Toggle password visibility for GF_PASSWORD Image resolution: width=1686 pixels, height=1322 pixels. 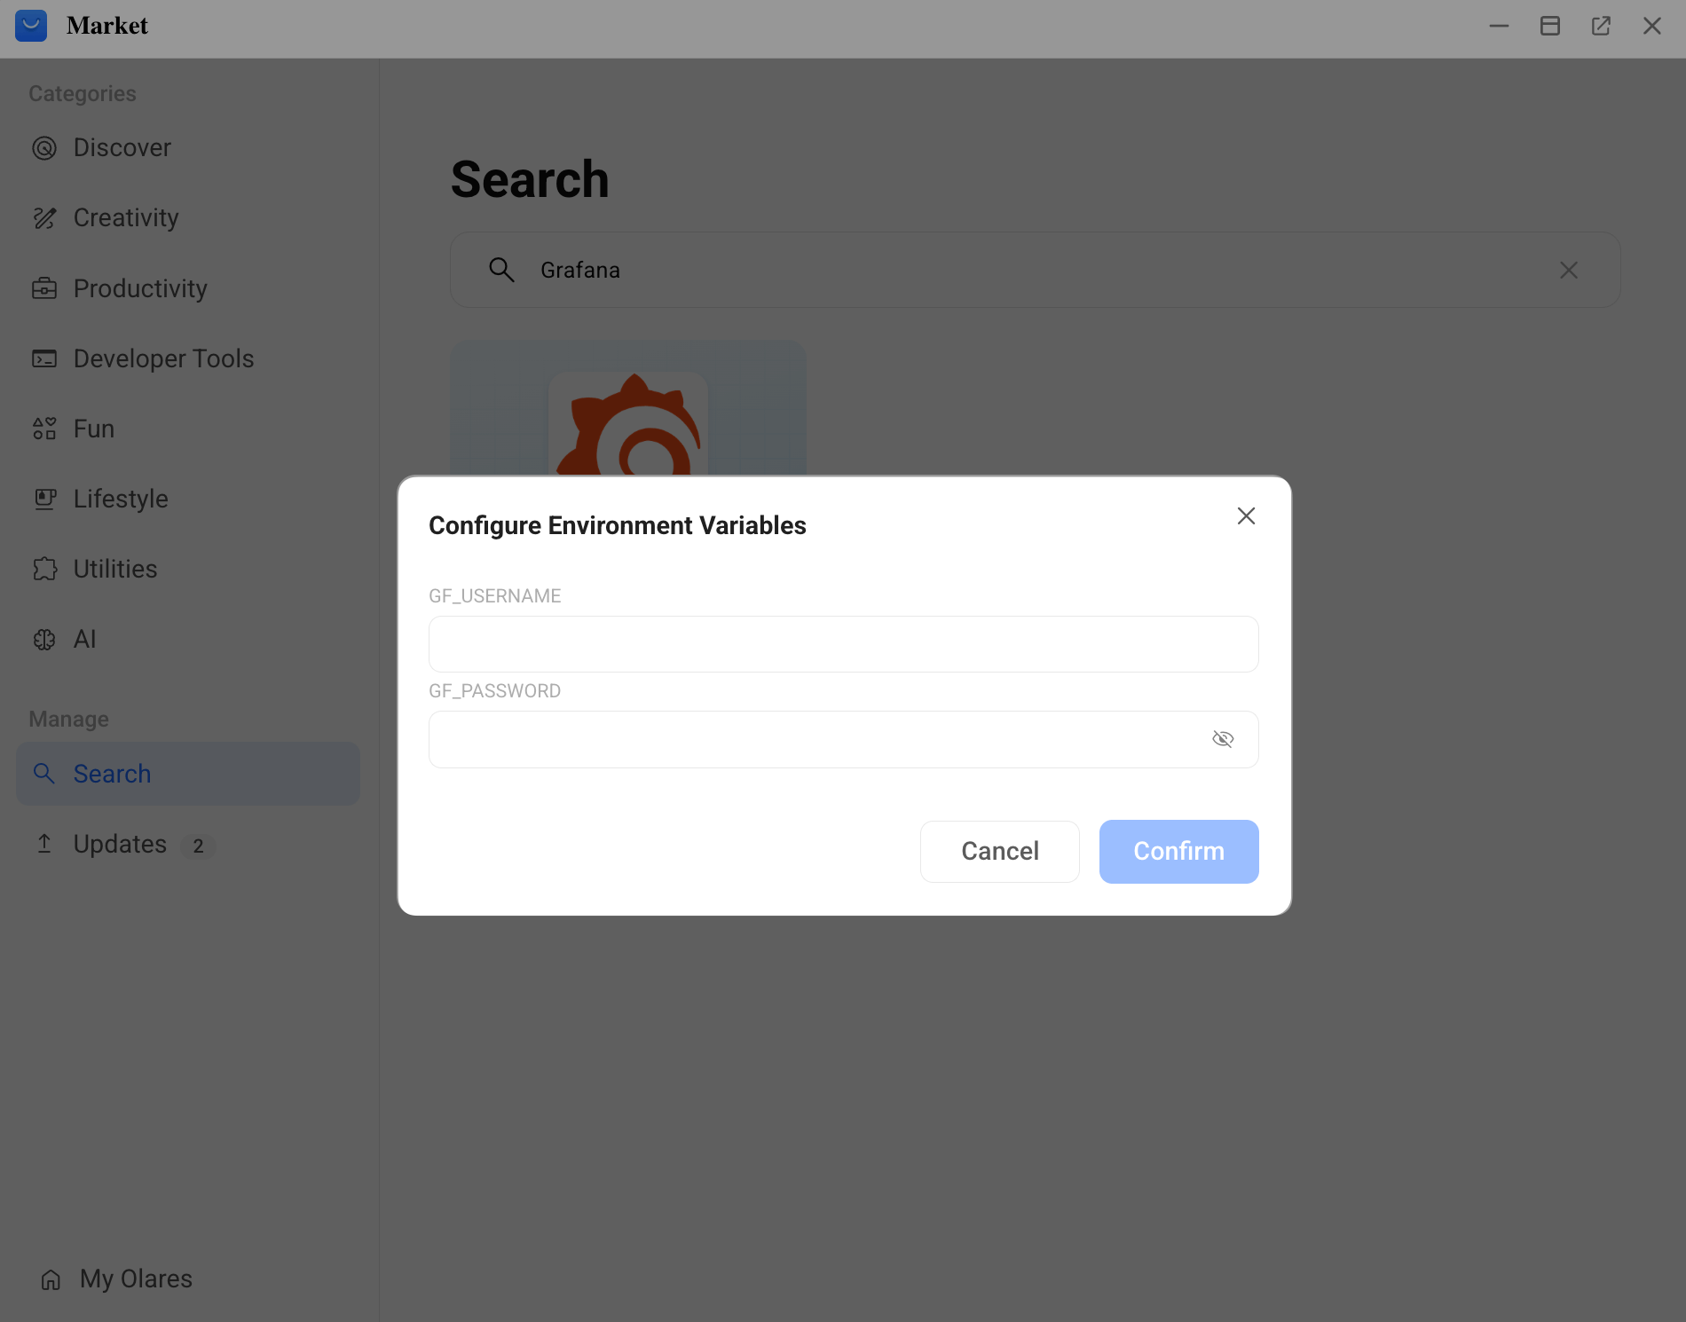tap(1223, 738)
